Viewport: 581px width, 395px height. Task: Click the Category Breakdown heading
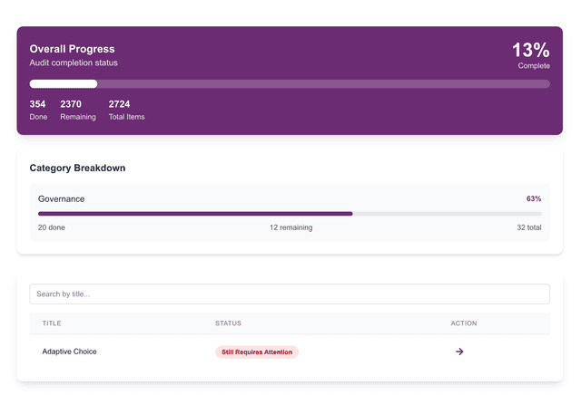pos(77,168)
